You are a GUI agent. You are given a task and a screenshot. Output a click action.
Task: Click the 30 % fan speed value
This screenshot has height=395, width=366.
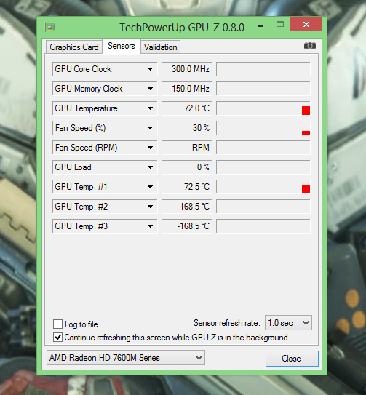point(187,128)
